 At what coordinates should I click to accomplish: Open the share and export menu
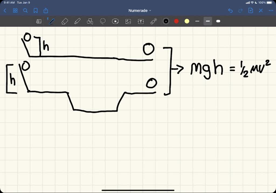[x=46, y=11]
